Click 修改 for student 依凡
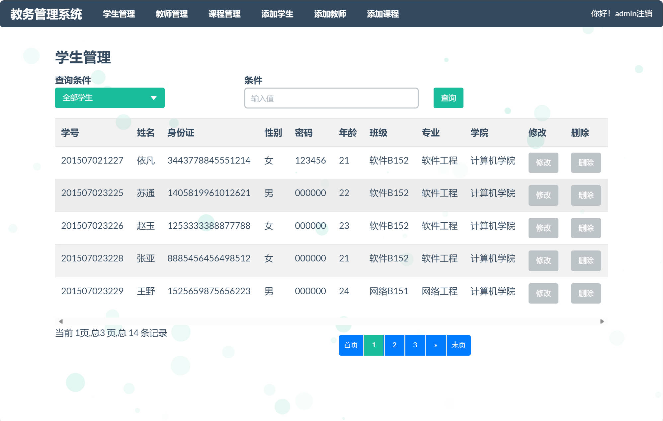 543,163
